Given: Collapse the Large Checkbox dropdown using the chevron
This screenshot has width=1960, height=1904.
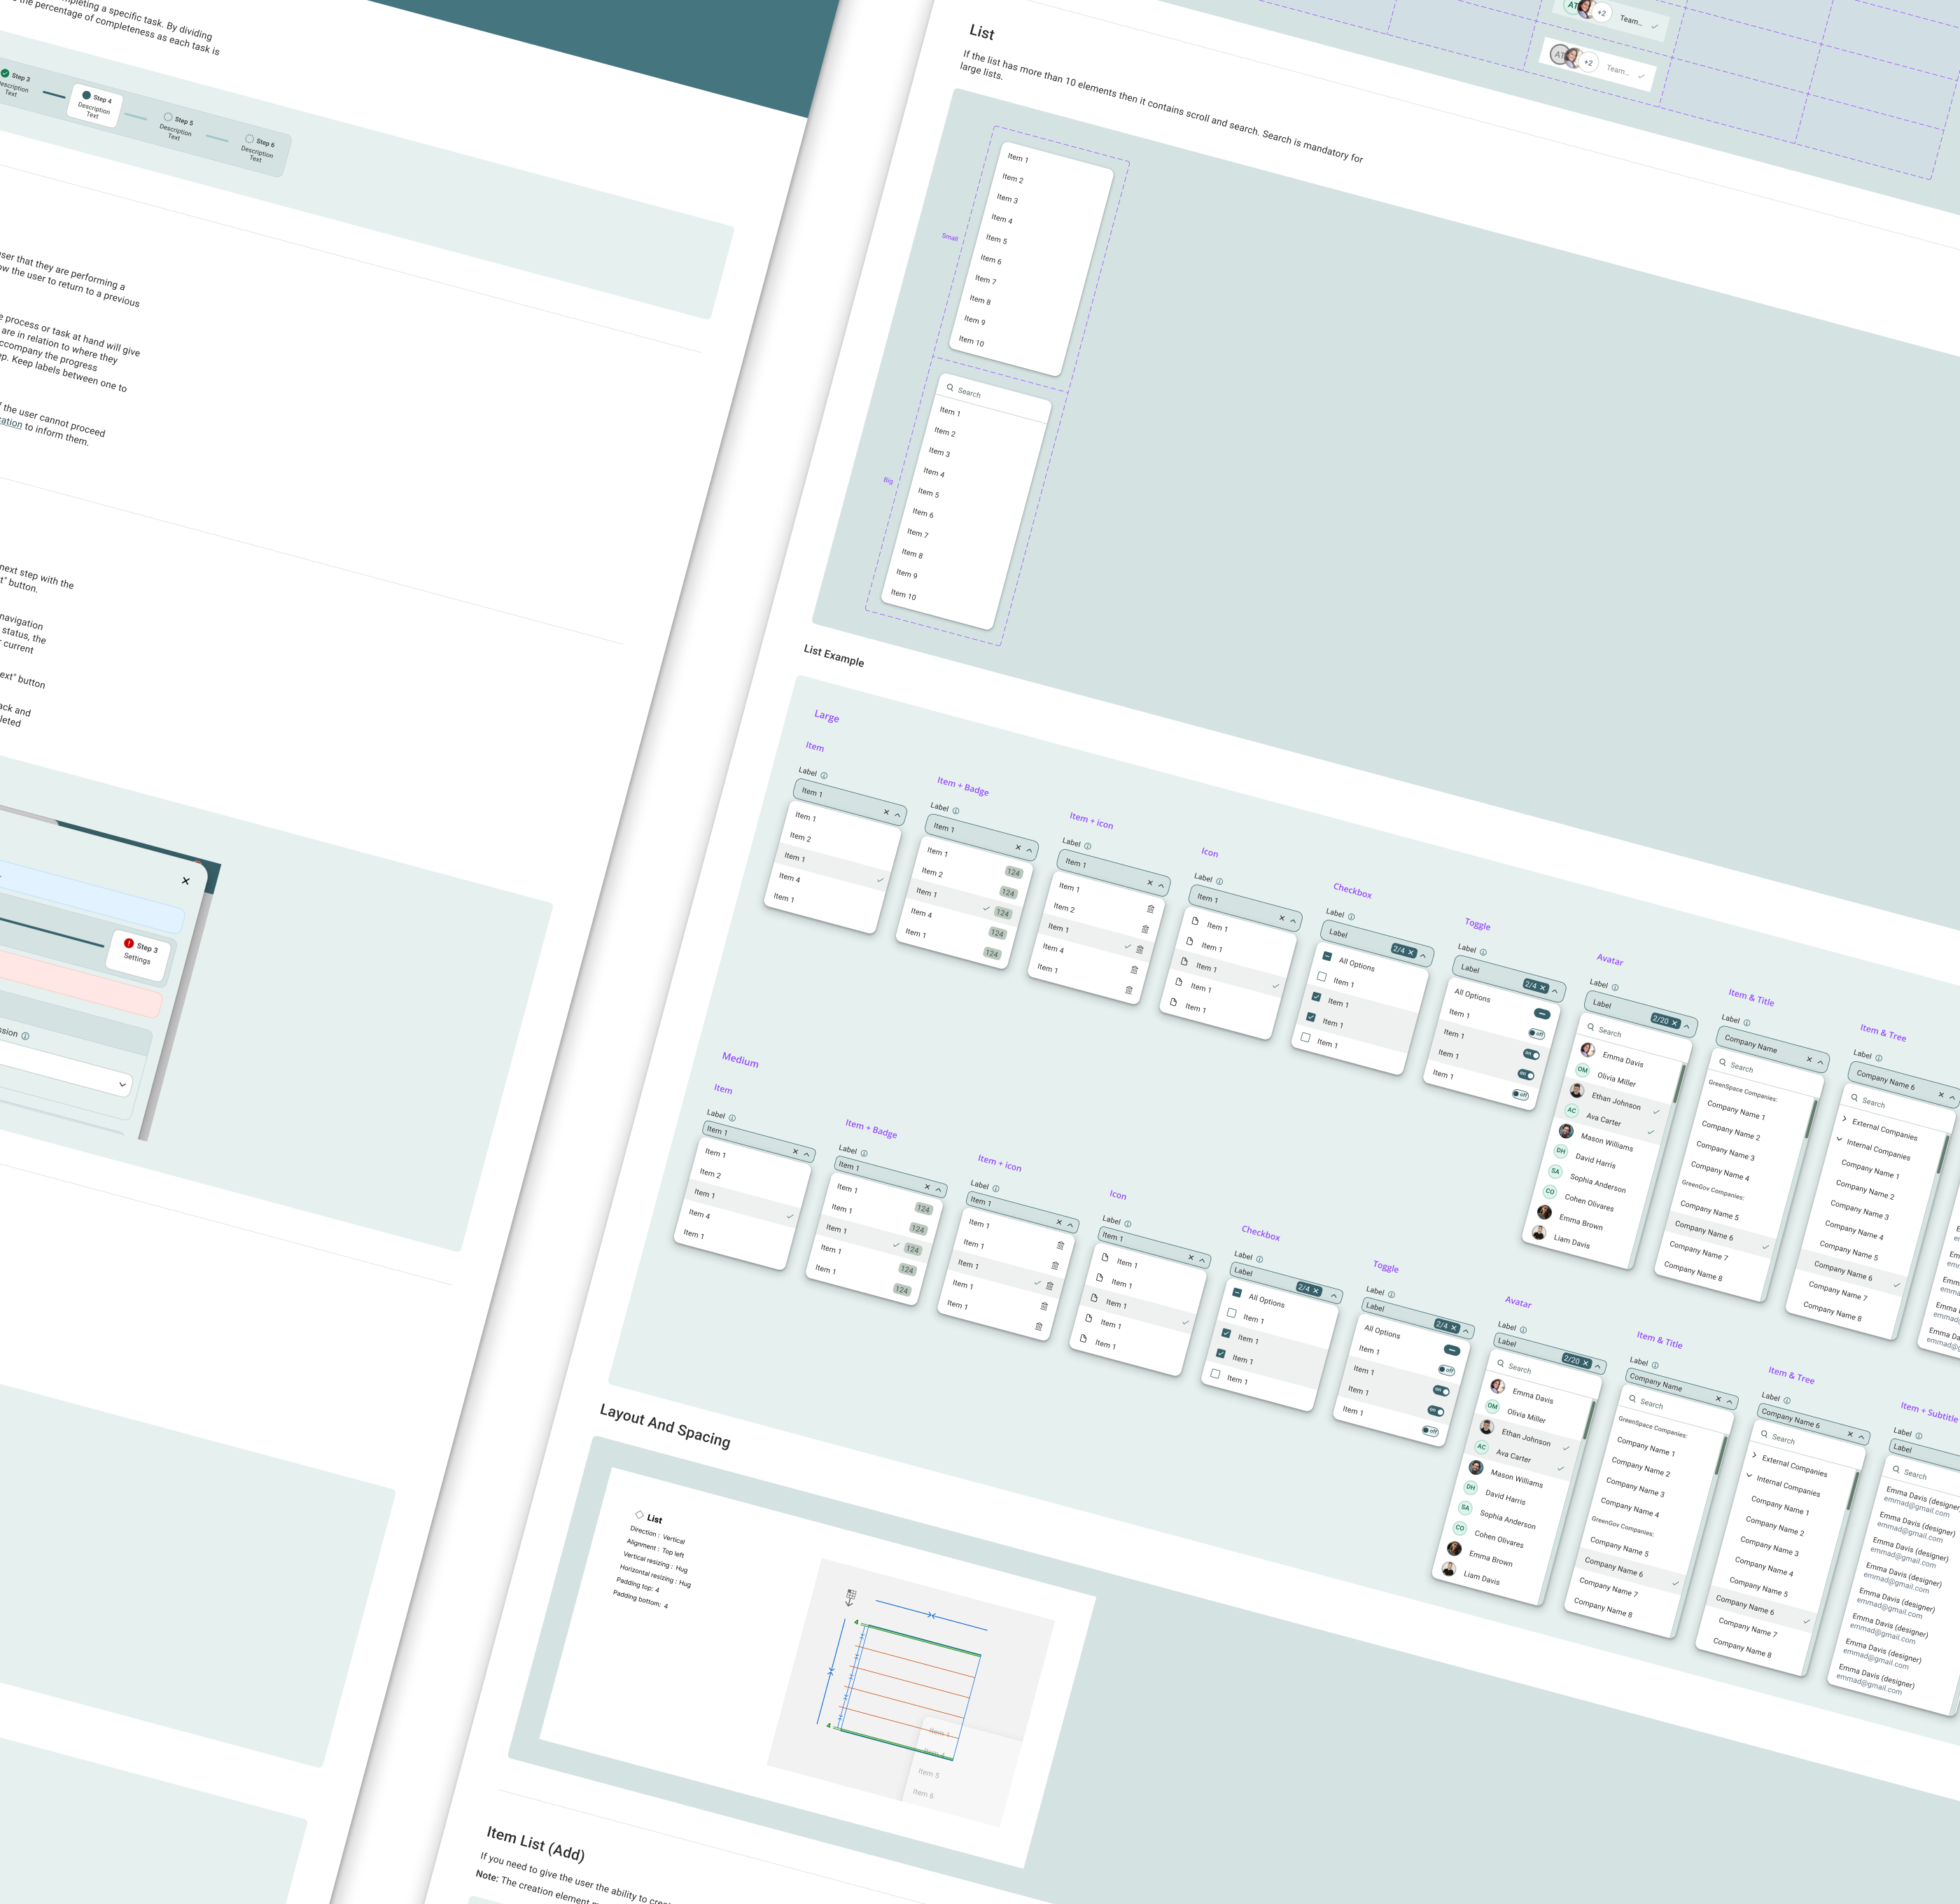Looking at the screenshot, I should pos(1424,956).
